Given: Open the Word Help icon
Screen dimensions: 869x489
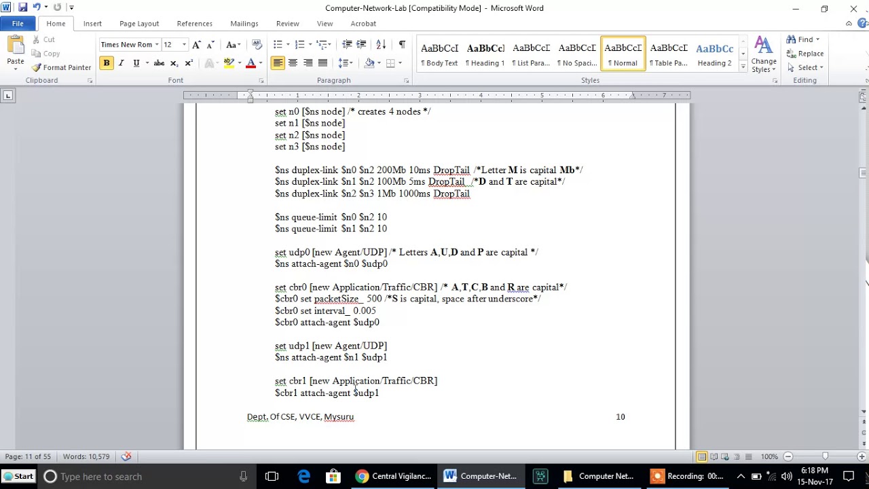Looking at the screenshot, I should point(861,23).
